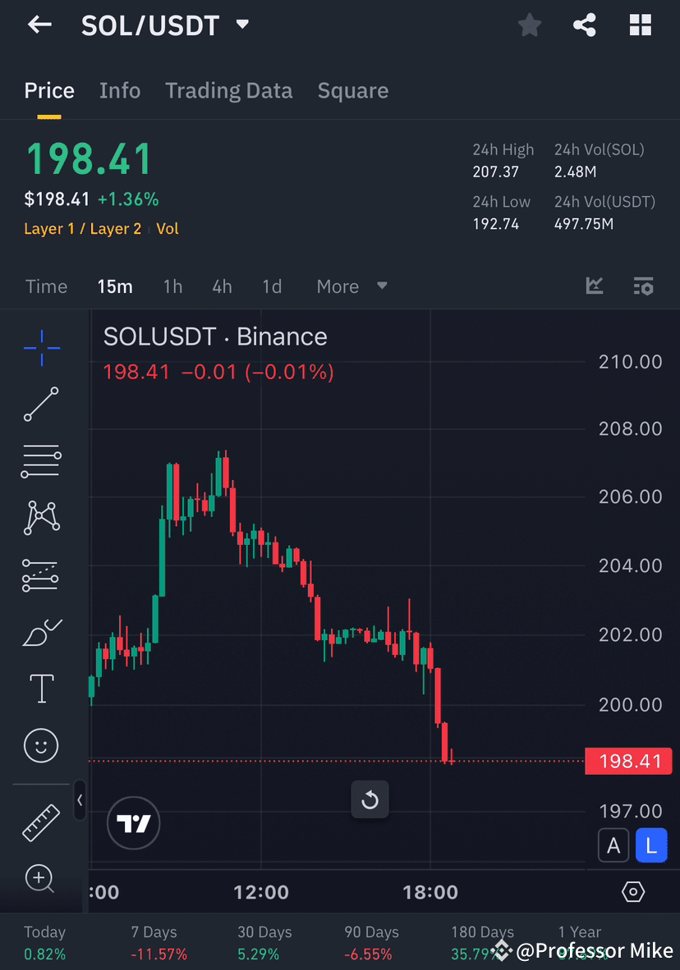The image size is (680, 970).
Task: Open the zoom-in magnifier tool
Action: (x=41, y=878)
